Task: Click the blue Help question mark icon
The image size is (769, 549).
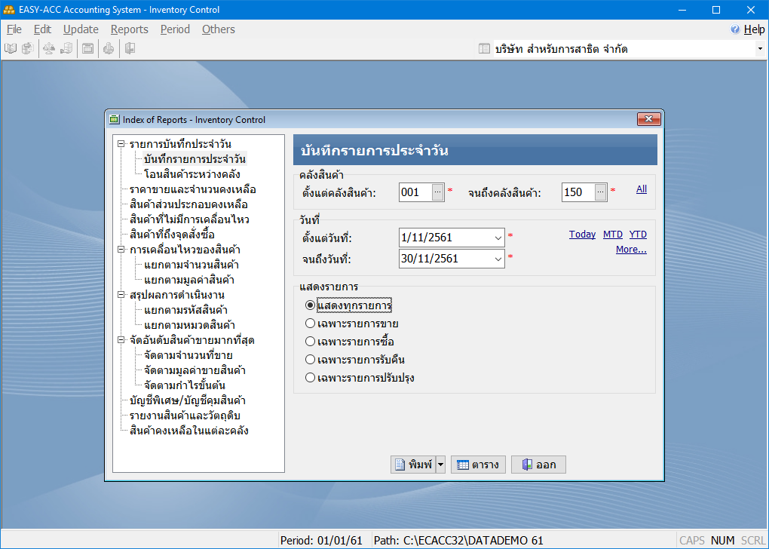Action: coord(735,29)
